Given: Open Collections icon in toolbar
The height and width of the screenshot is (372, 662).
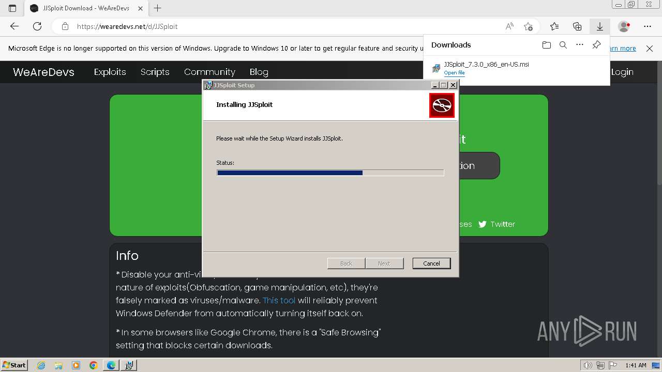Looking at the screenshot, I should [x=577, y=26].
